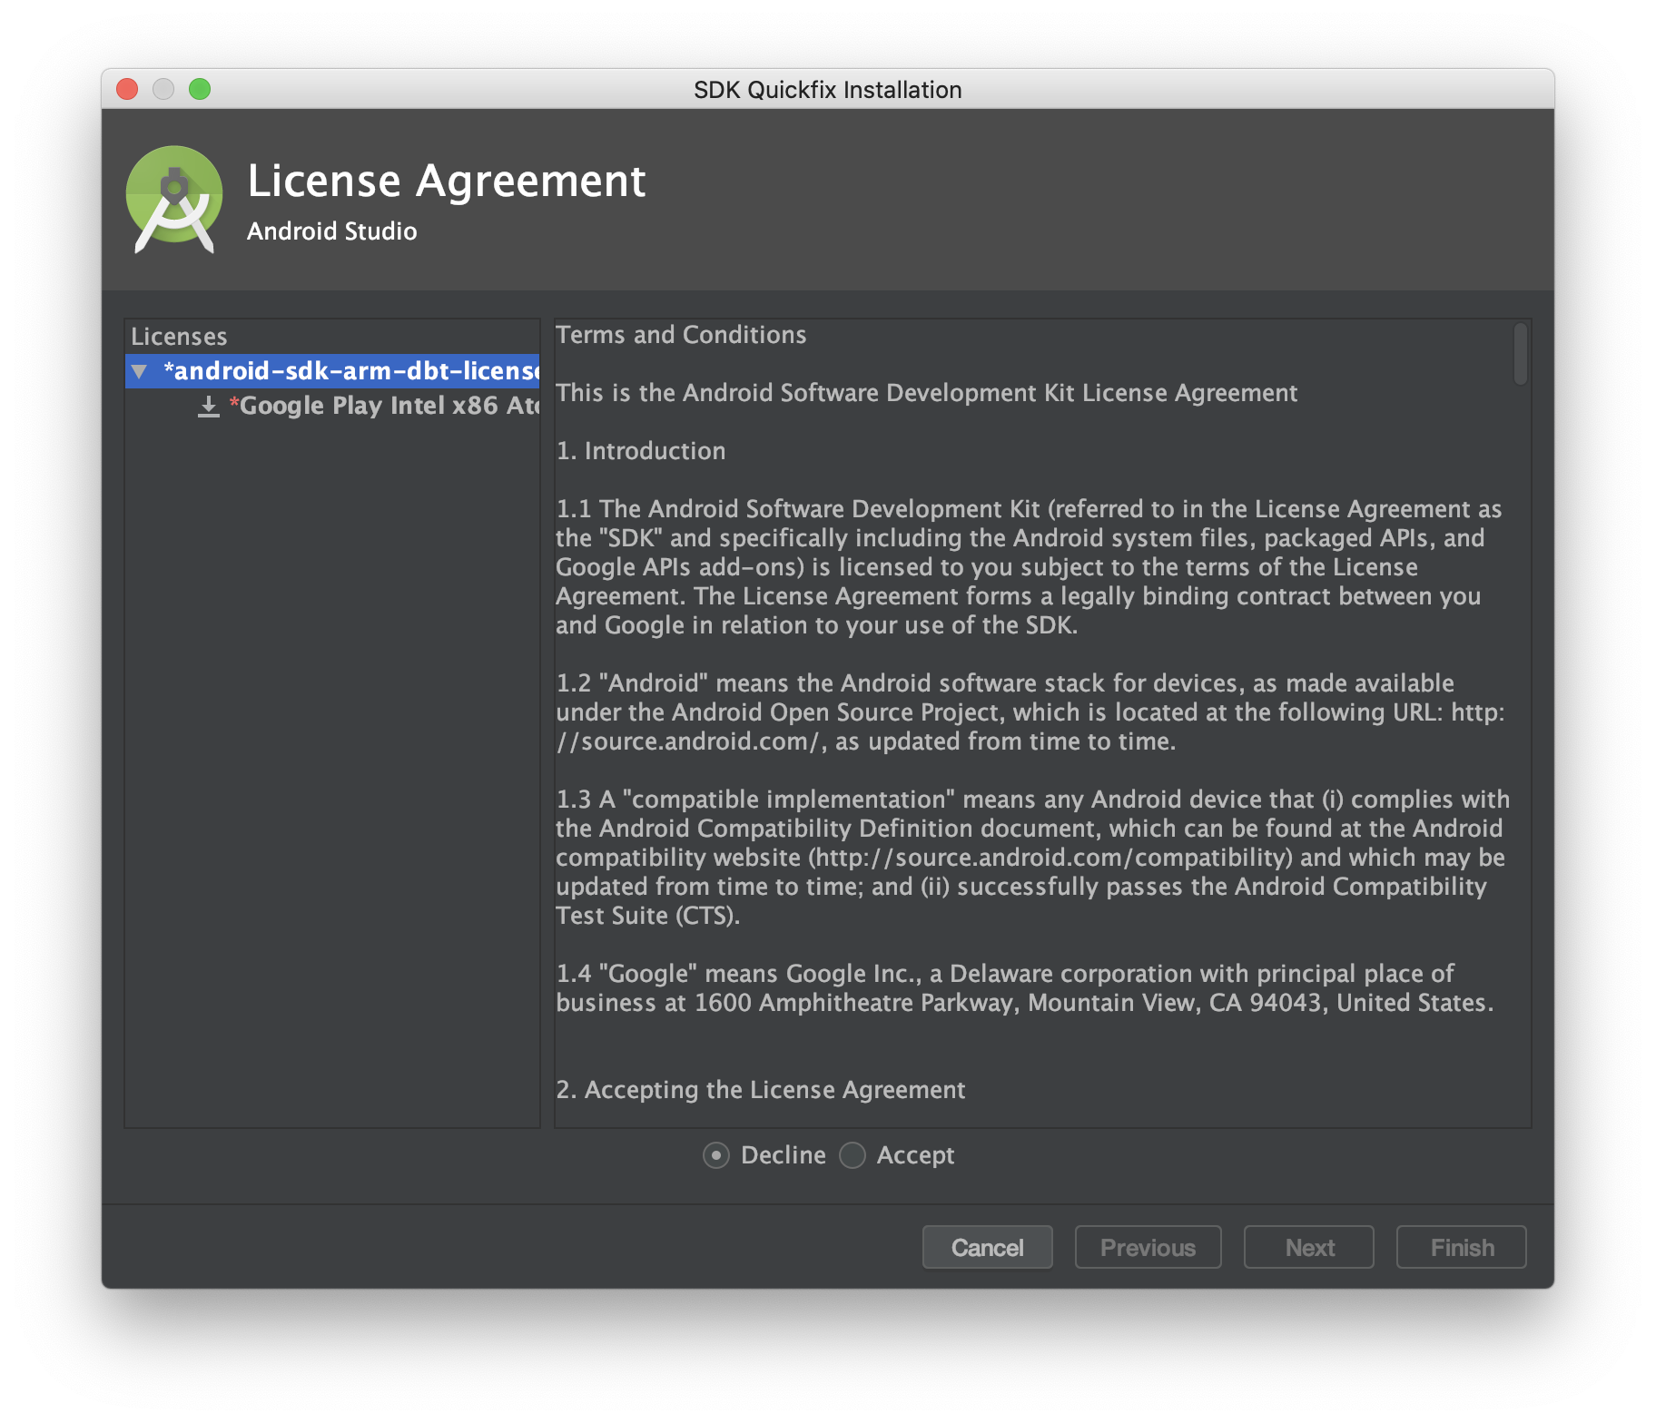Click the 1.4 "Google" means Google Inc. paragraph
The image size is (1656, 1423).
[1025, 988]
